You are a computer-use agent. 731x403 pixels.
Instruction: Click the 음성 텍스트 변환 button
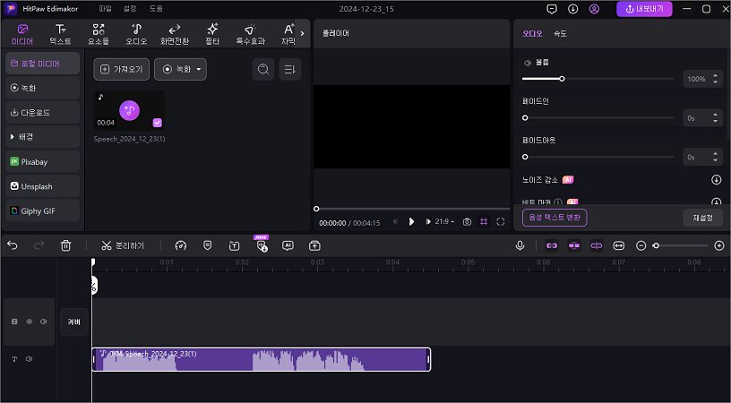point(555,218)
